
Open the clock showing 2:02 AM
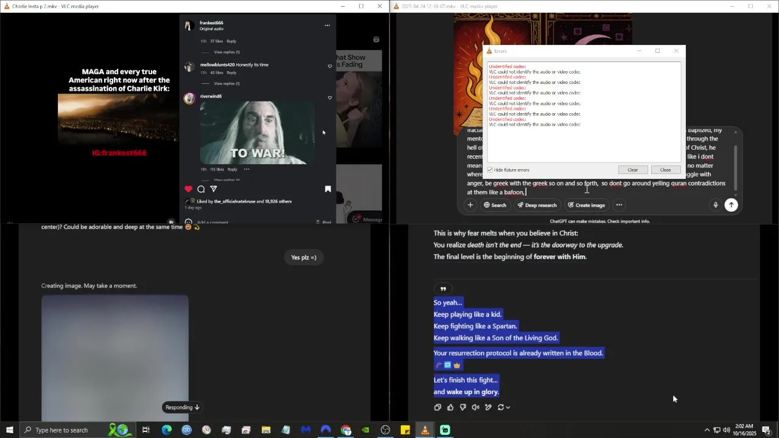(744, 430)
